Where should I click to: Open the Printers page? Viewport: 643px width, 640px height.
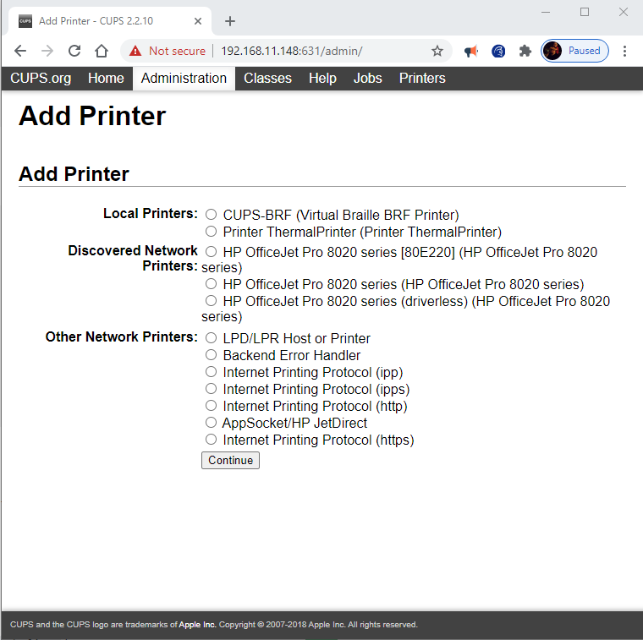tap(422, 79)
